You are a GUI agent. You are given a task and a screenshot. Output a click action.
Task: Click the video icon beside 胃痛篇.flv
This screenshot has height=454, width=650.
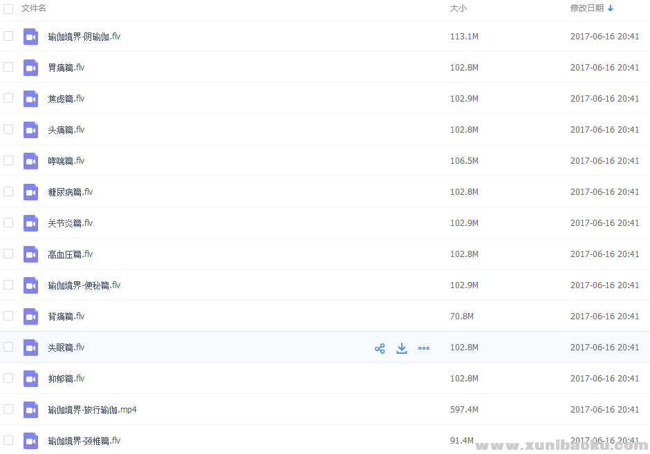[x=30, y=67]
